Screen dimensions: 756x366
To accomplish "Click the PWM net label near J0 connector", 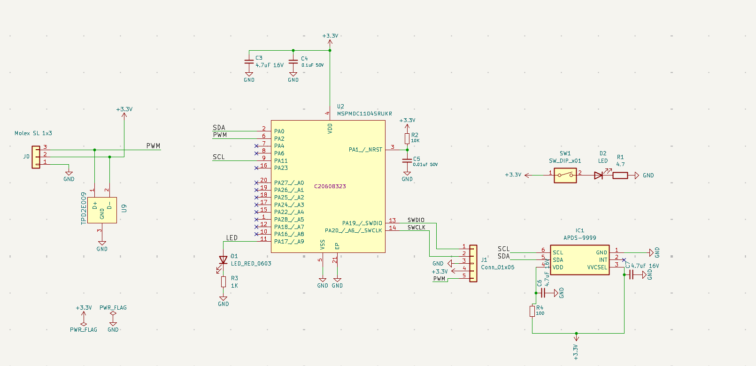I will pos(153,146).
